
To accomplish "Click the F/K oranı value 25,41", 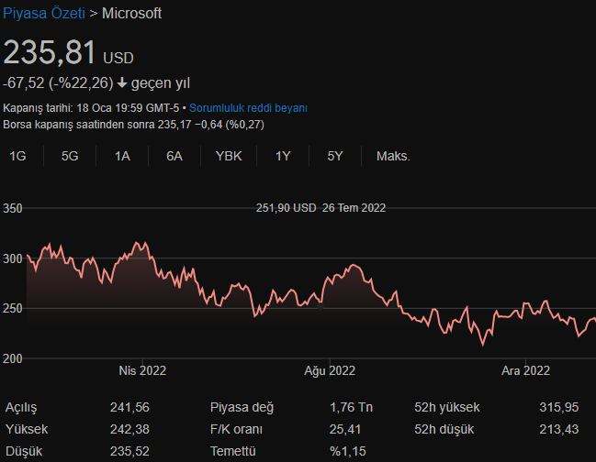I will pos(345,429).
